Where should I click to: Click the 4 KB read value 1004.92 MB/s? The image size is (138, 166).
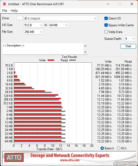123,77
